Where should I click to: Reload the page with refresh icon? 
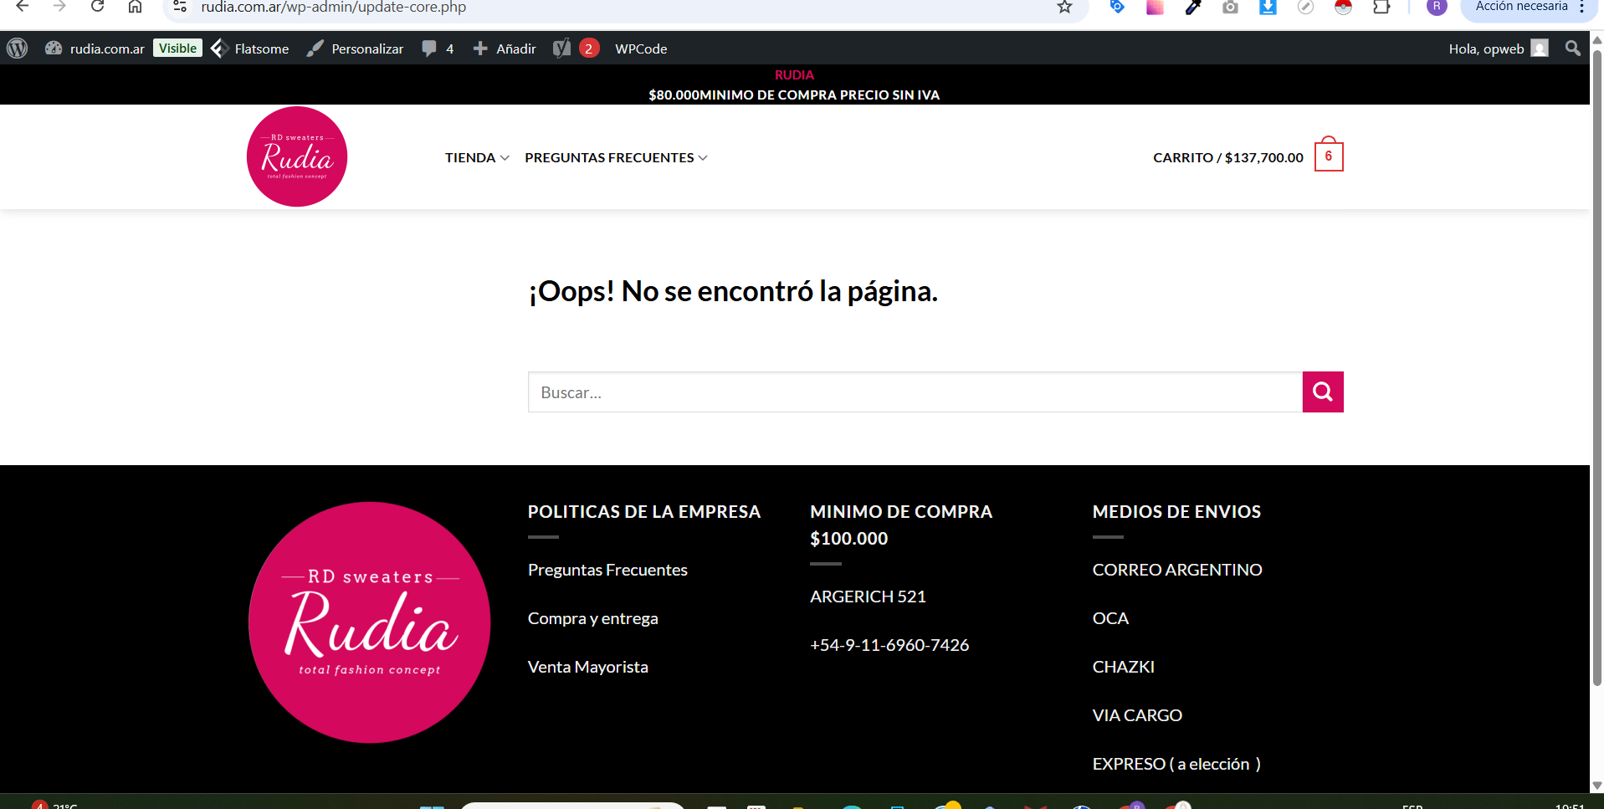97,8
